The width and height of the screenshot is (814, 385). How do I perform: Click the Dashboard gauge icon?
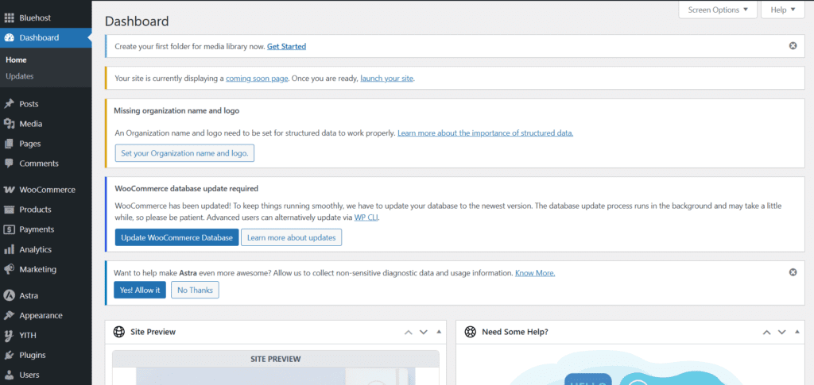[x=9, y=38]
